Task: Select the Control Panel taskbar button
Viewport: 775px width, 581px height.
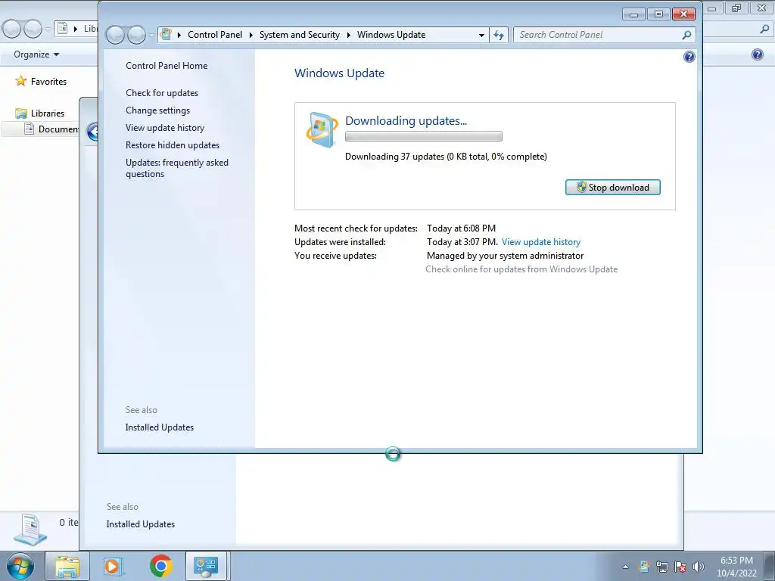Action: point(206,566)
